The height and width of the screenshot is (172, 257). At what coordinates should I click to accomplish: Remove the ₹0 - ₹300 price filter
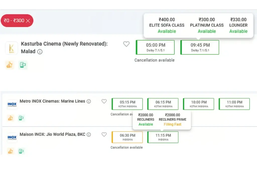[x=28, y=21]
